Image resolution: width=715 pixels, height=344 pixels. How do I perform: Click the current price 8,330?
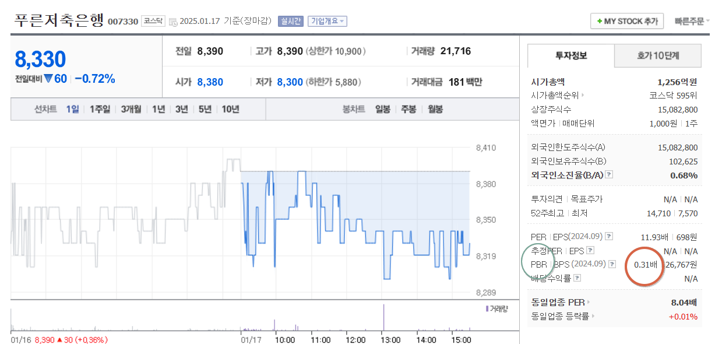click(40, 59)
